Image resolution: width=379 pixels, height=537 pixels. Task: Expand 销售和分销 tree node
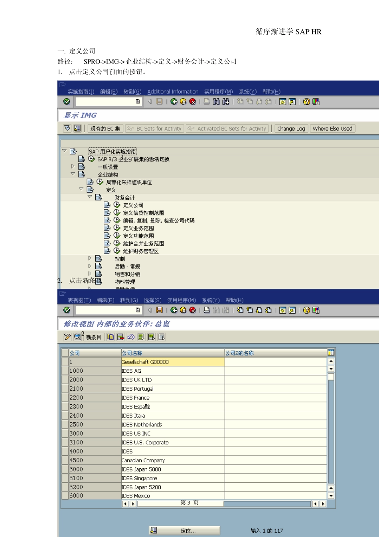[90, 273]
